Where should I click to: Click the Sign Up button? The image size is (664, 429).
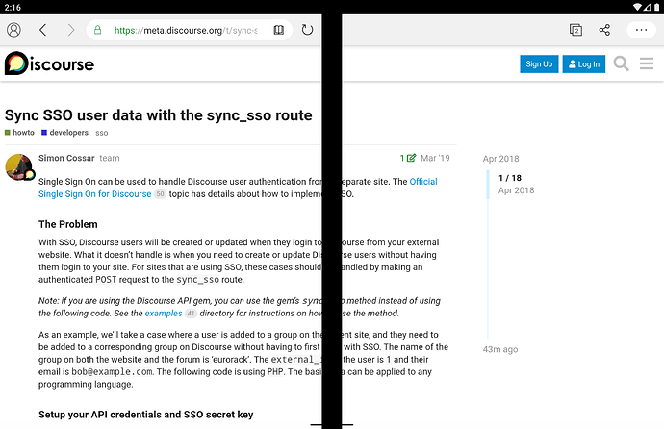(x=539, y=63)
